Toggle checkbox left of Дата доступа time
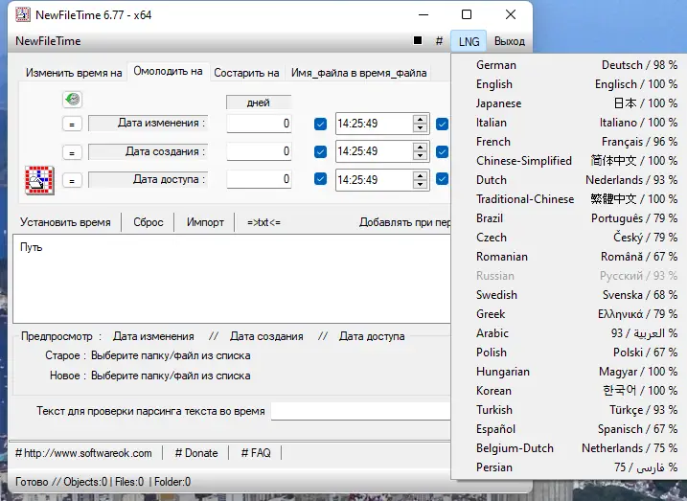687x501 pixels. (x=320, y=179)
